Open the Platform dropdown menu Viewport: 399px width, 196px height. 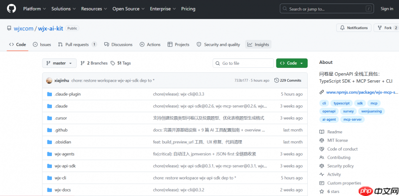[x=34, y=8]
